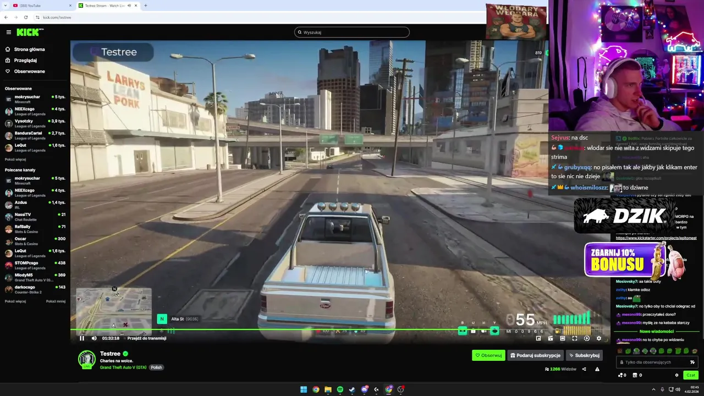704x396 pixels.
Task: Mute tab via speaker icon on Kick tab
Action: click(x=129, y=5)
